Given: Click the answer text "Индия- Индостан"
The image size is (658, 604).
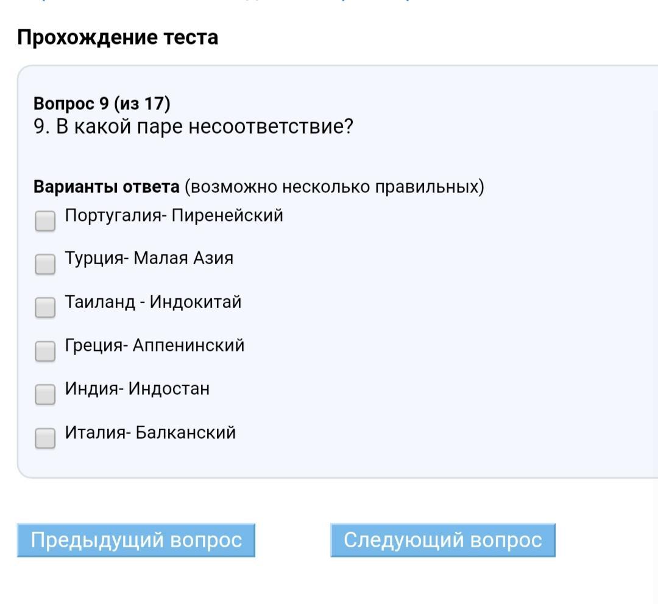Looking at the screenshot, I should [x=138, y=389].
